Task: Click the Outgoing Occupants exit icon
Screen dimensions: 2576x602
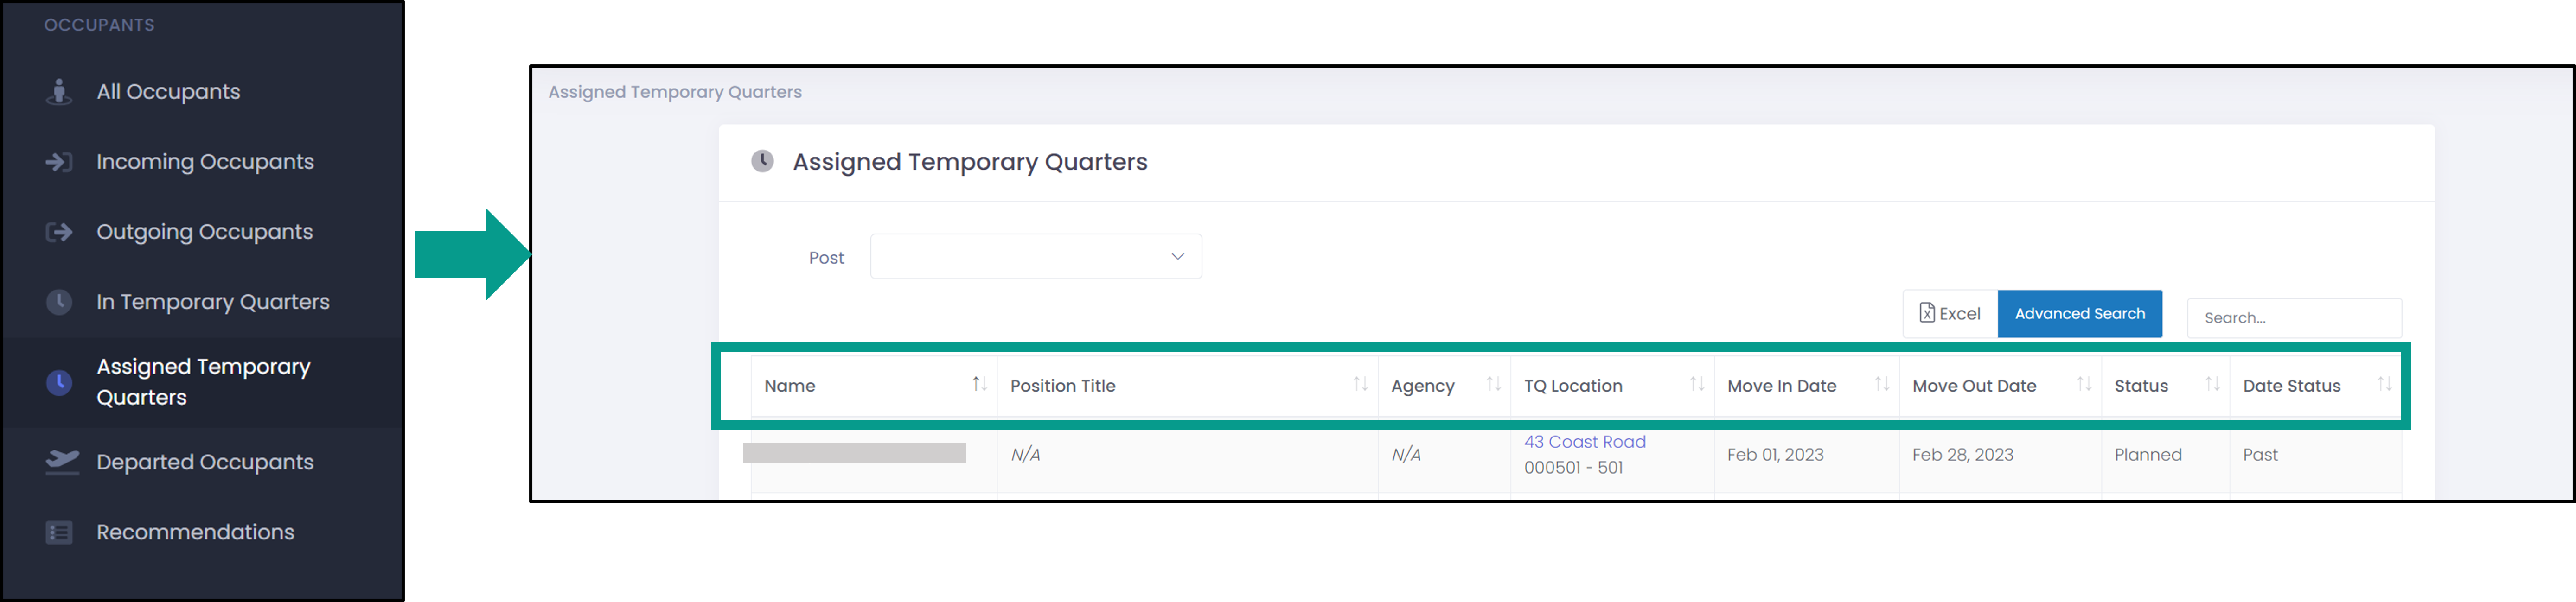Action: coord(59,232)
